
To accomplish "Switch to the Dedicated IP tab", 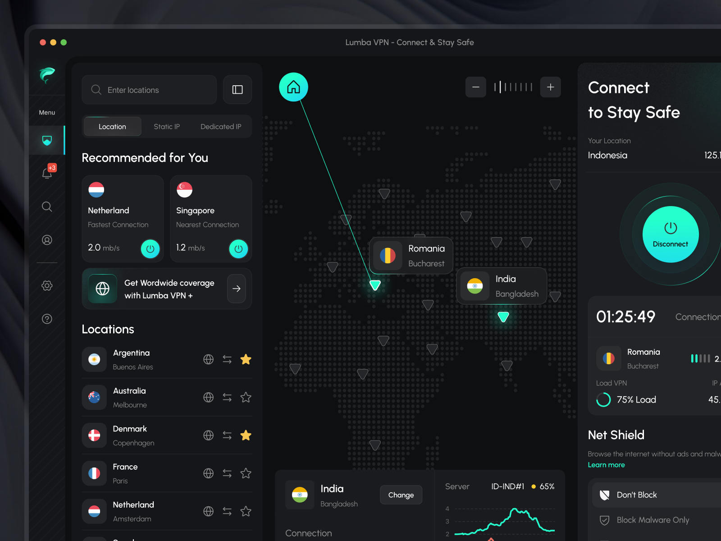I will pyautogui.click(x=221, y=127).
